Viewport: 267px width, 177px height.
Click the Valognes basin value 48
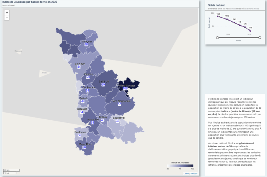[86, 44]
